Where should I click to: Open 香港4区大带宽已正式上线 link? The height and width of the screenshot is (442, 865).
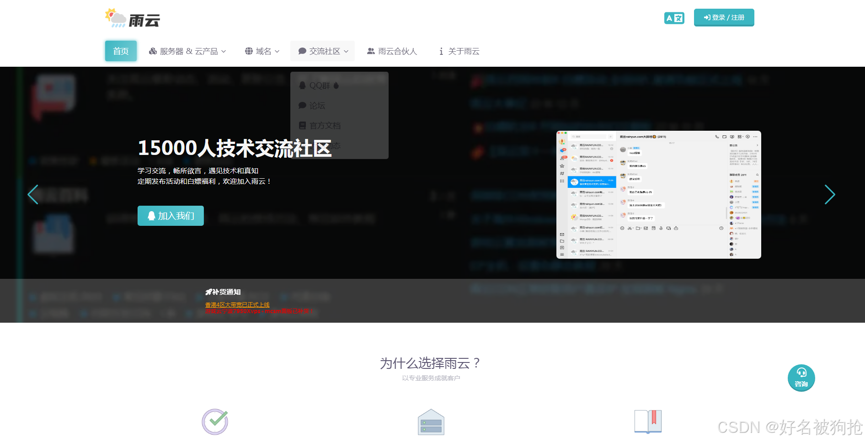click(237, 304)
